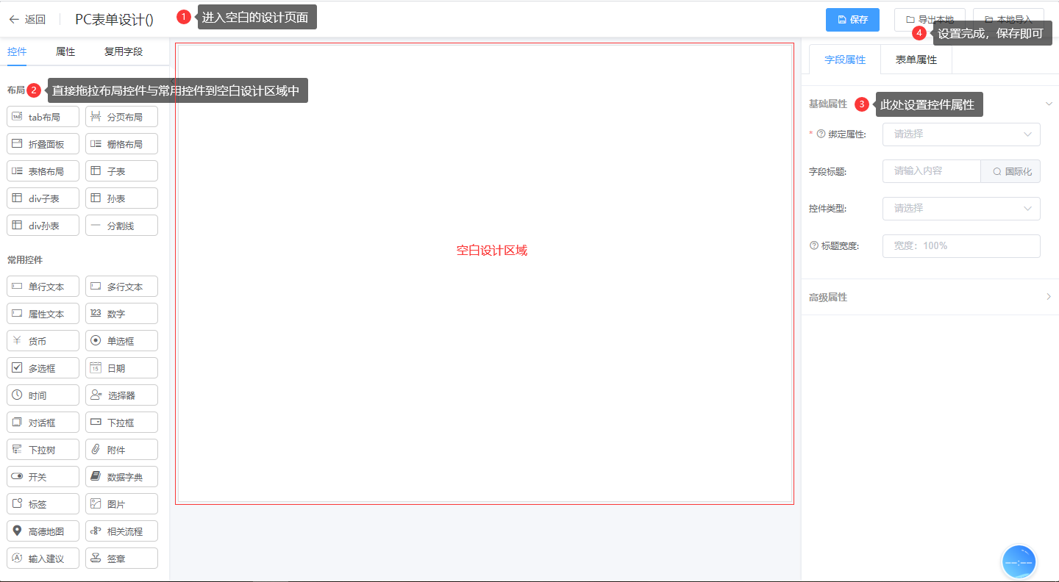This screenshot has height=582, width=1059.
Task: Choose the 属性文本 widget
Action: (x=43, y=314)
